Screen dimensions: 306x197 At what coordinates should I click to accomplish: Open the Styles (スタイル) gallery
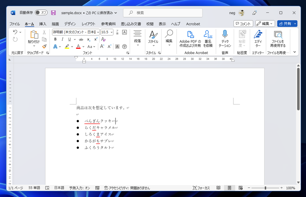[x=153, y=39]
